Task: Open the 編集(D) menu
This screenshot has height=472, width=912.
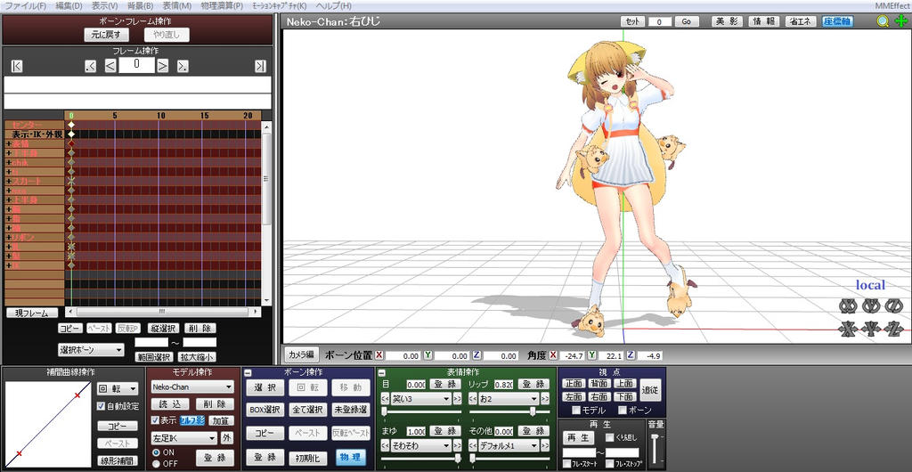Action: 69,6
